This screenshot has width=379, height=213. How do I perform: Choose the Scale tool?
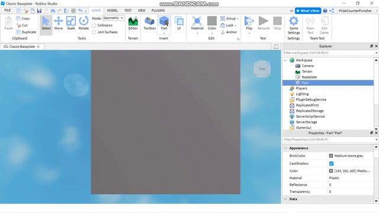[71, 23]
